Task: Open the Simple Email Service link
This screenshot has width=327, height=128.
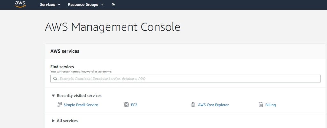Action: (81, 105)
